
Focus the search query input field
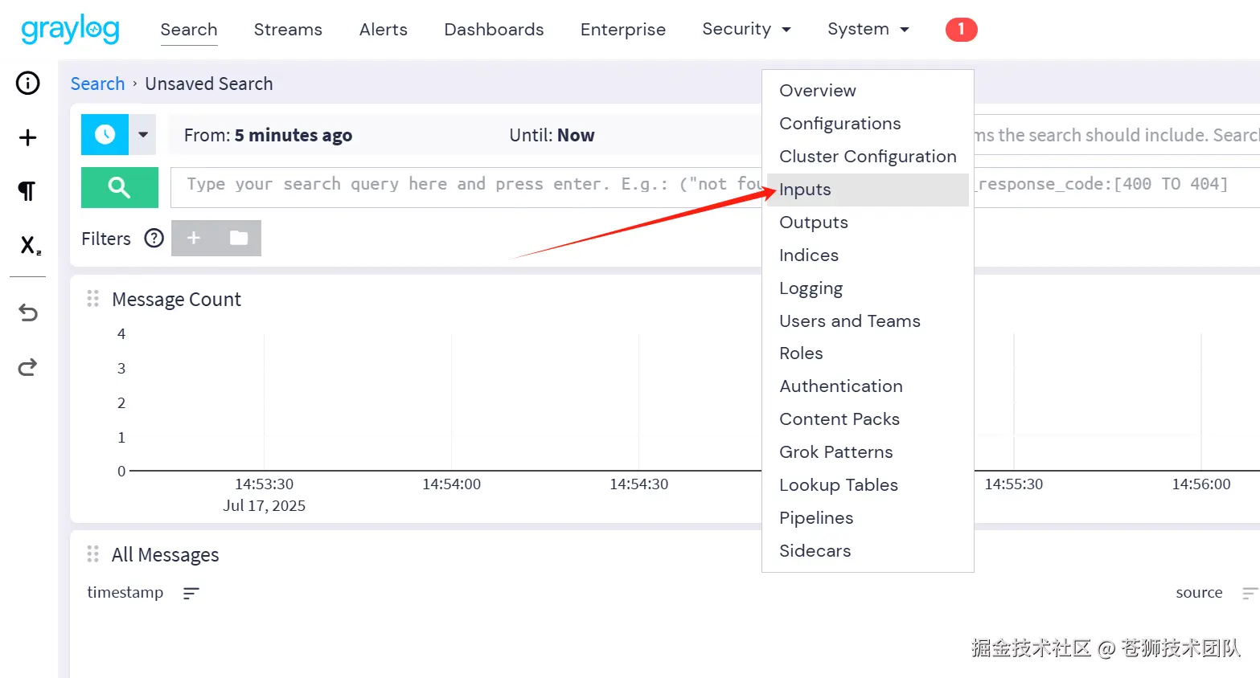point(466,185)
